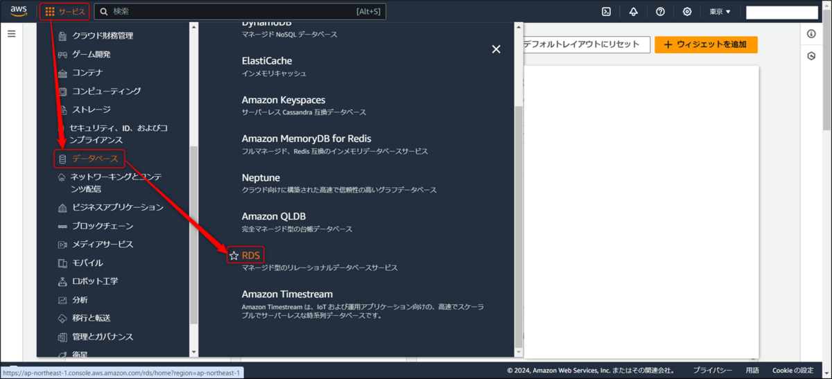
Task: Click the AWS logo home icon
Action: (19, 11)
